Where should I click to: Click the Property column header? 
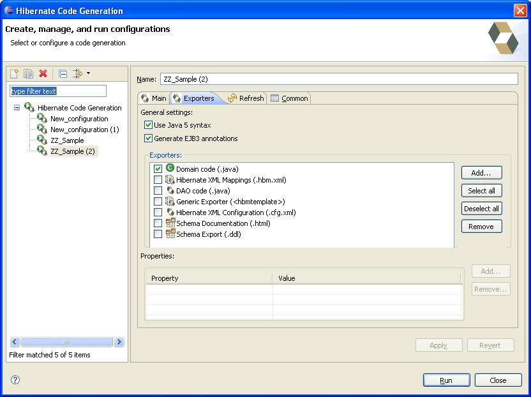point(209,278)
